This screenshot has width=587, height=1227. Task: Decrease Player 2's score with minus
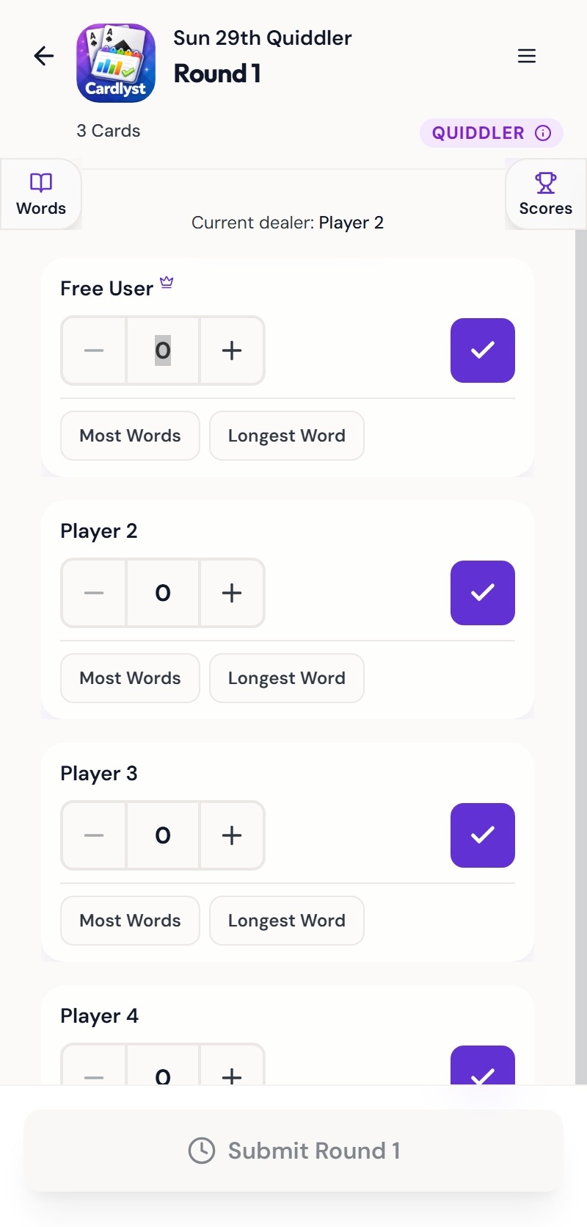tap(93, 593)
